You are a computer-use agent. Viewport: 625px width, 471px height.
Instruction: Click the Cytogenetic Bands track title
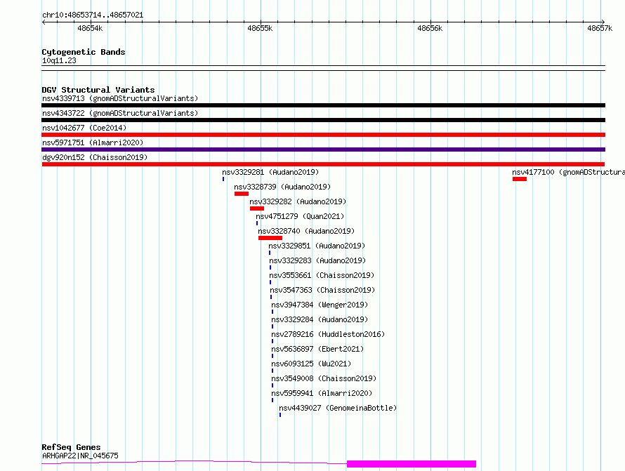pos(84,52)
